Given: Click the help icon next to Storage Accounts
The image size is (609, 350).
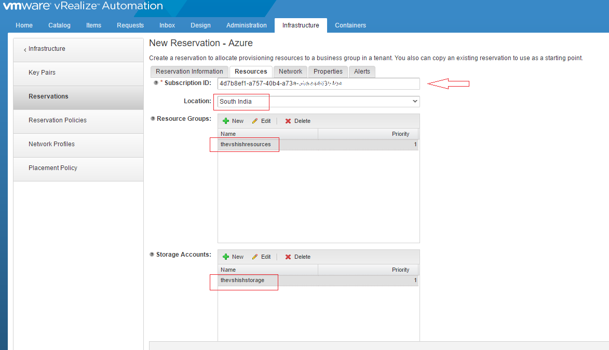Looking at the screenshot, I should pyautogui.click(x=152, y=254).
